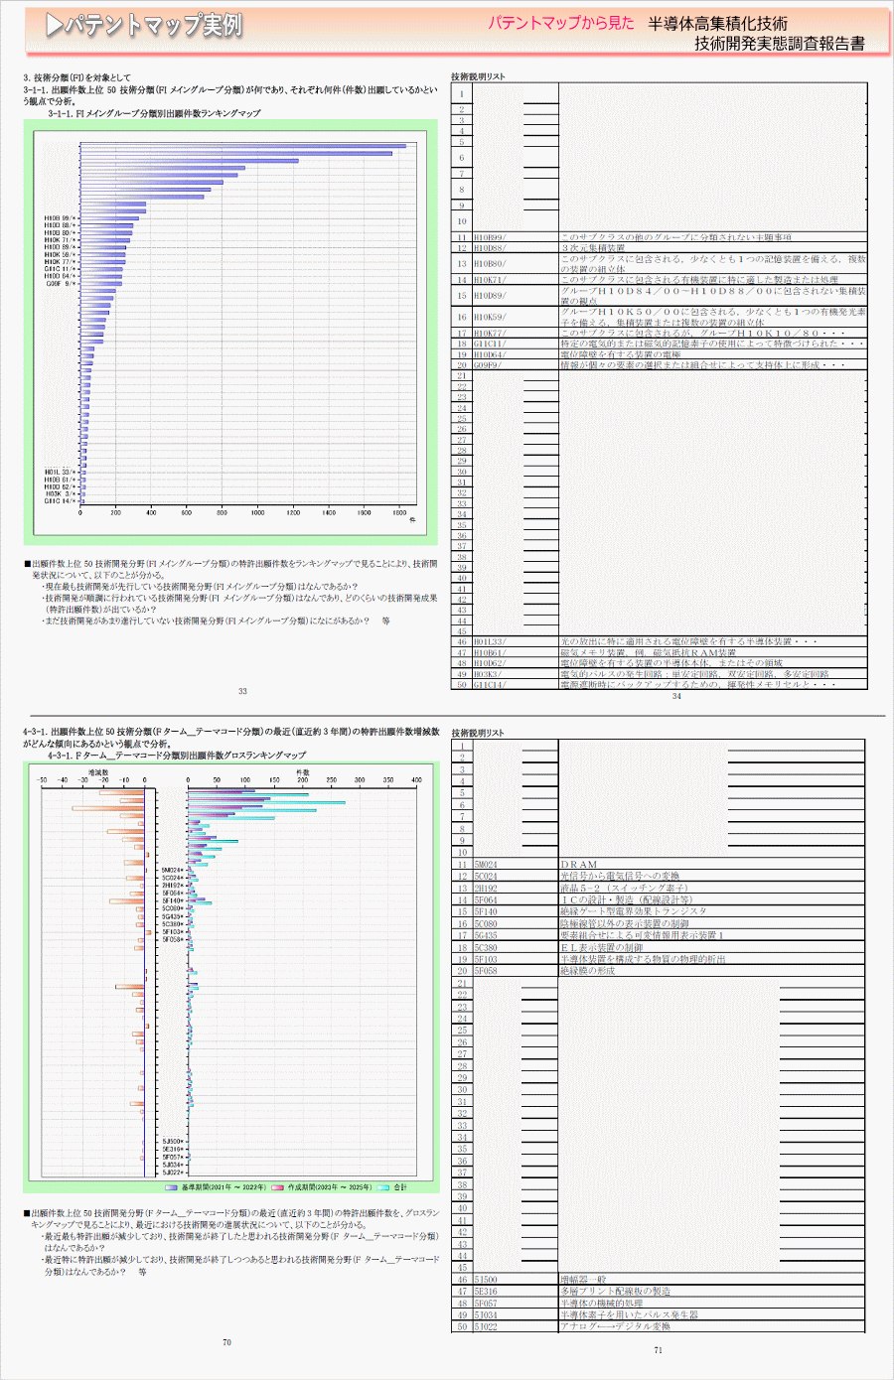
Task: Click page number 33 at page bottom
Action: pos(242,691)
